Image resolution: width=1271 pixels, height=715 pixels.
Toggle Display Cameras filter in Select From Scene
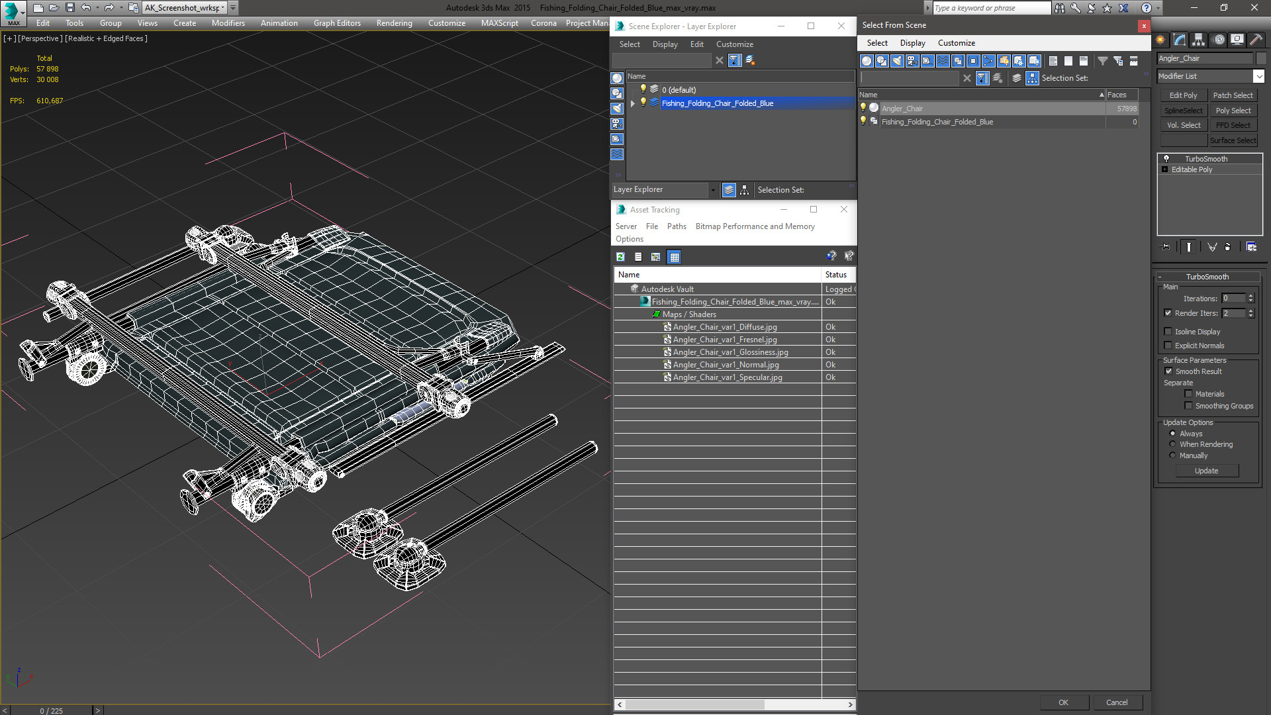[912, 61]
